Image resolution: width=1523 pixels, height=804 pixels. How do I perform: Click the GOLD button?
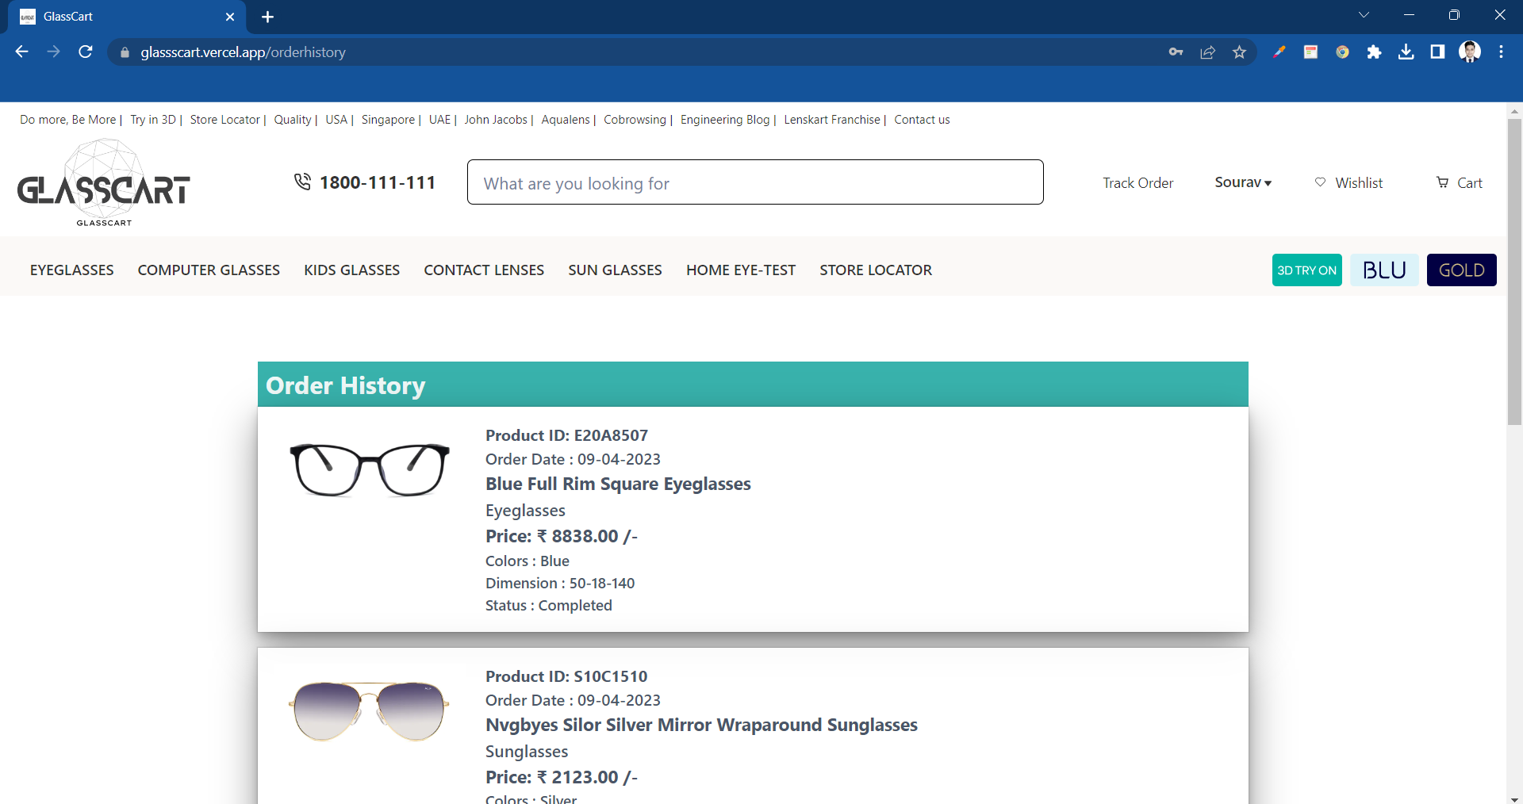(x=1461, y=270)
